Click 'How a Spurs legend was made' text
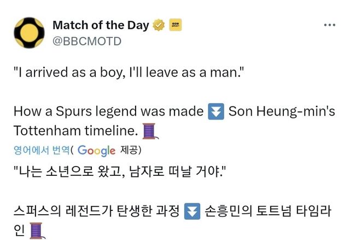Viewport: 350px width, 240px height. (x=108, y=112)
